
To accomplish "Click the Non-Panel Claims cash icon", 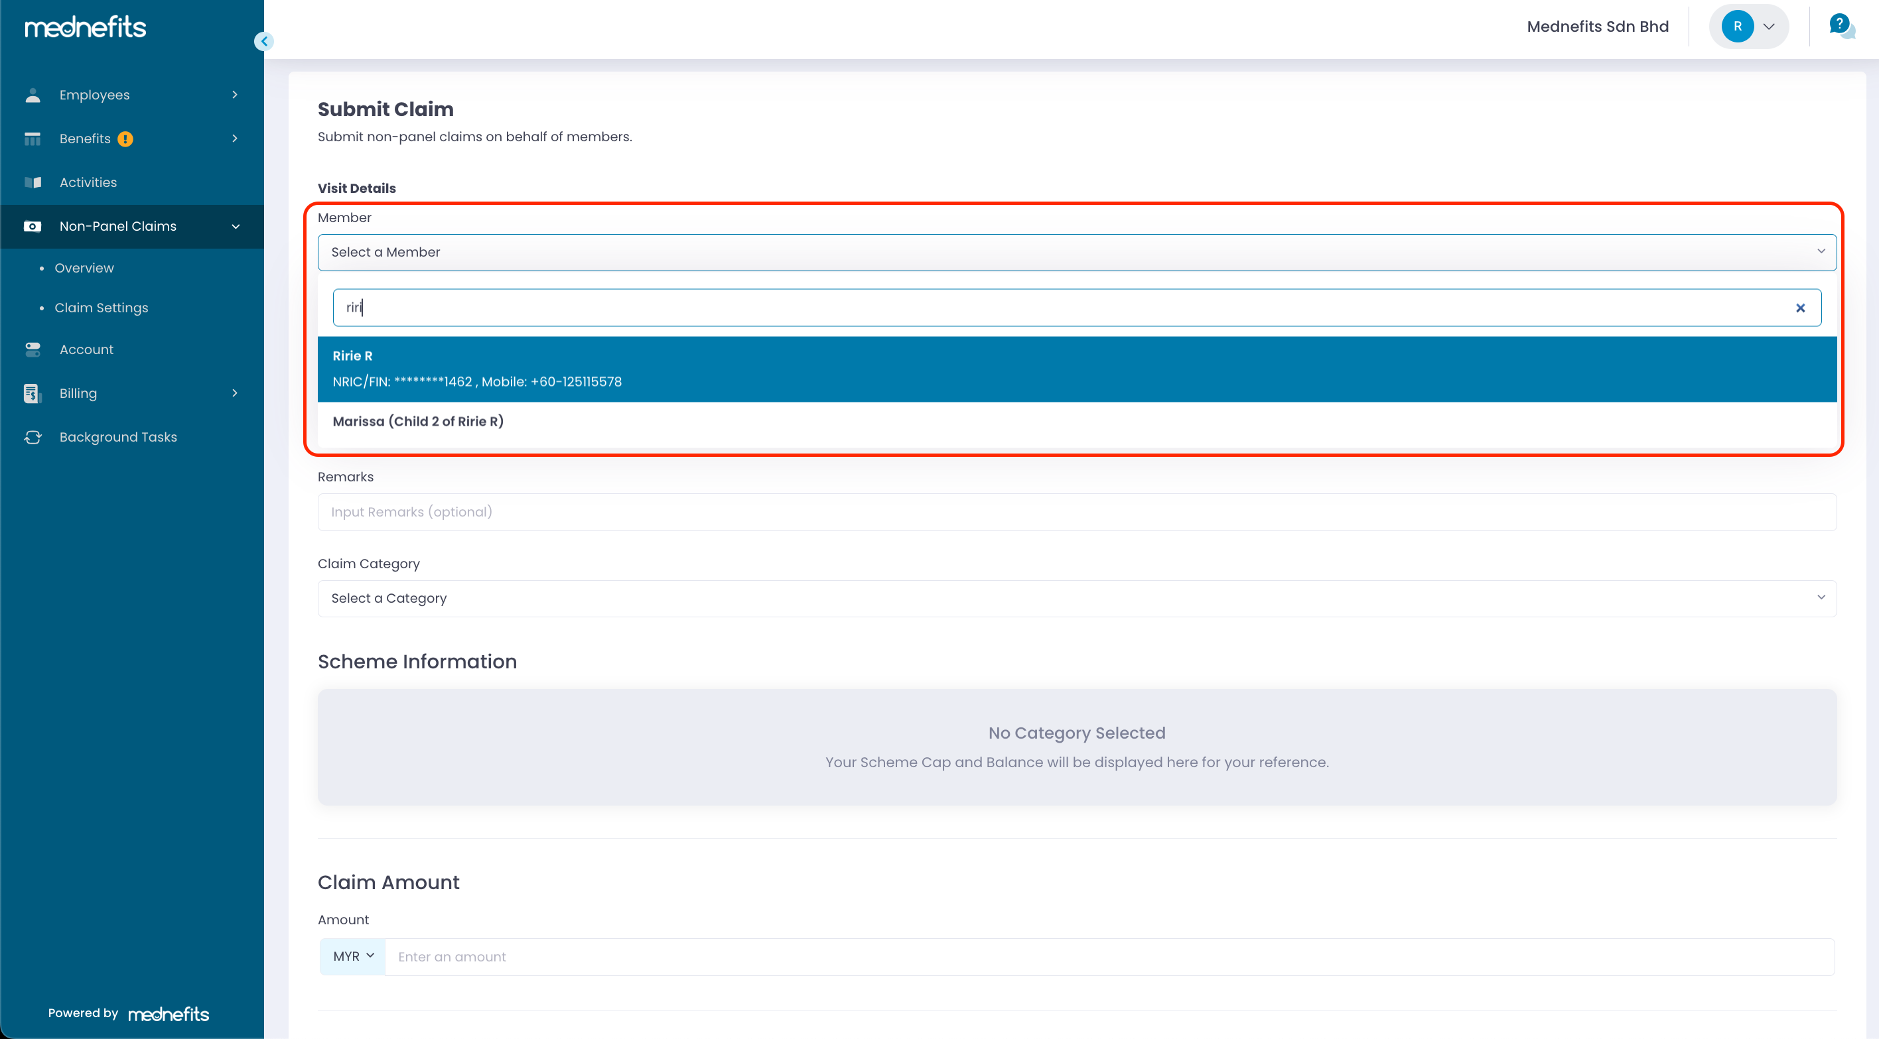I will (x=33, y=226).
